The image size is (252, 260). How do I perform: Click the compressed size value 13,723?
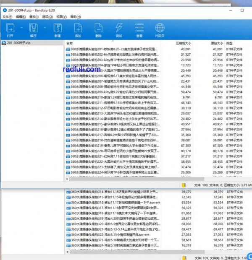186,65
